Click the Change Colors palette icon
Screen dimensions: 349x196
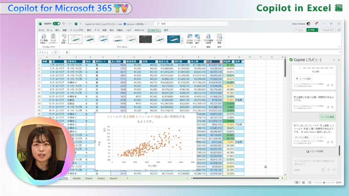63,38
